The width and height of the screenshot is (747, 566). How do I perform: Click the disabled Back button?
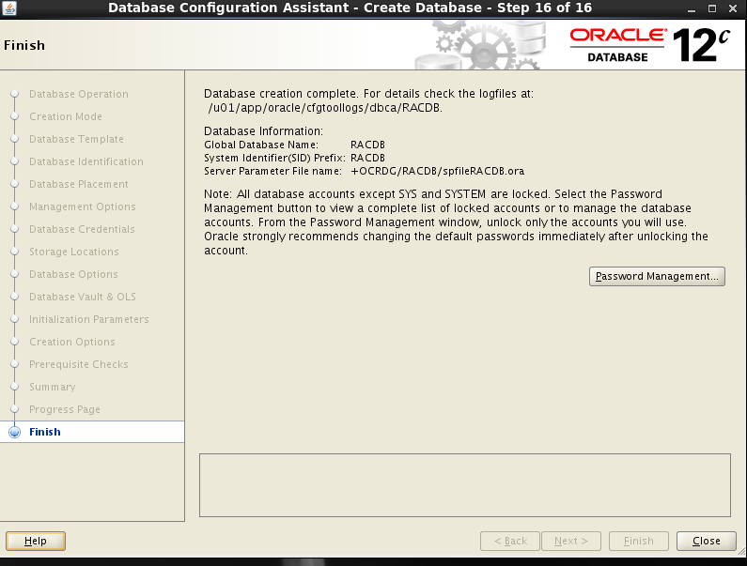click(x=510, y=541)
